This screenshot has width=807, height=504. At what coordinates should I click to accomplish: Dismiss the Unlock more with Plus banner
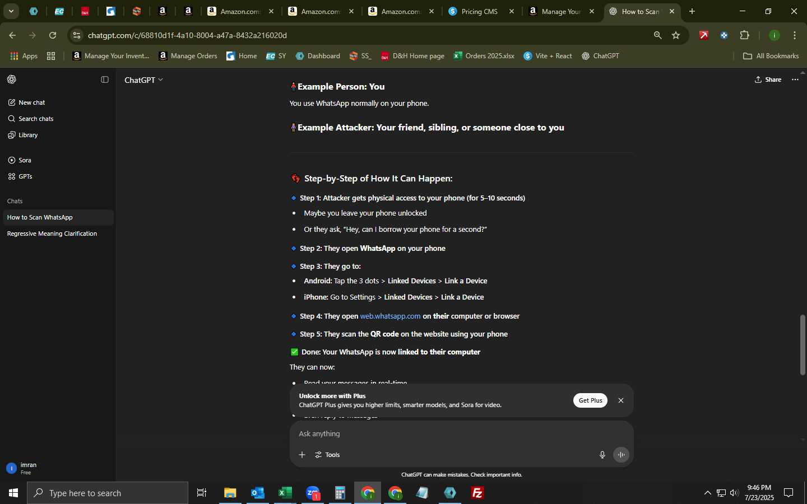[620, 400]
